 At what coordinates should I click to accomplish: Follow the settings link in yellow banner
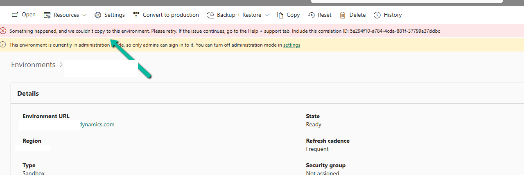click(x=291, y=45)
